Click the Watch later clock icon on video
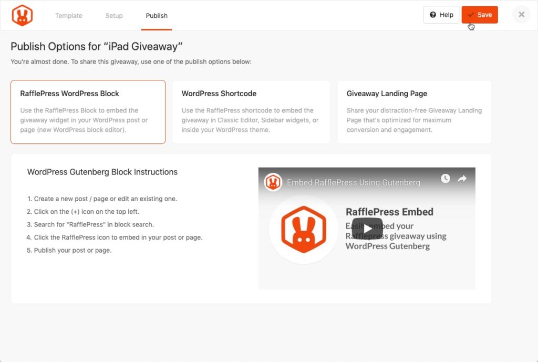Screen dimensions: 538x362 (x=446, y=179)
